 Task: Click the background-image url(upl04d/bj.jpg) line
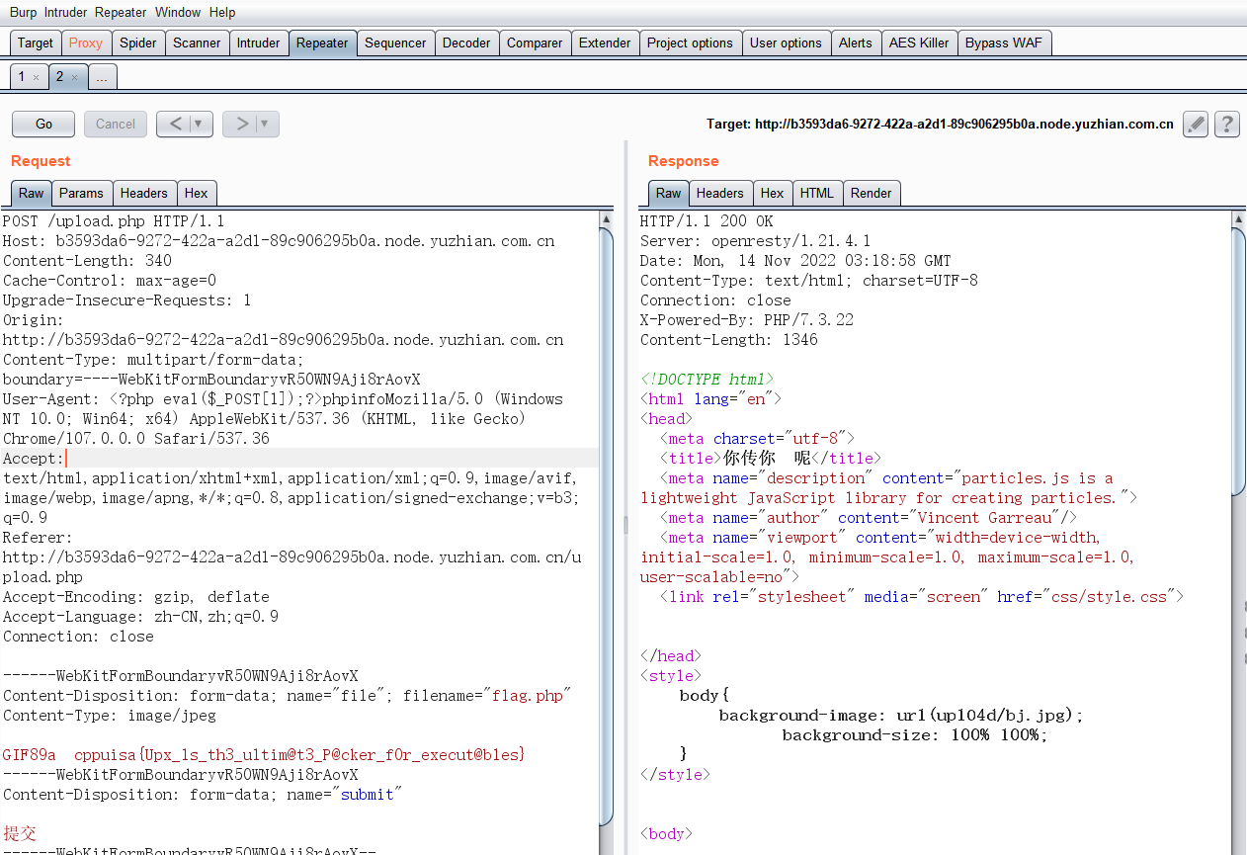[901, 715]
